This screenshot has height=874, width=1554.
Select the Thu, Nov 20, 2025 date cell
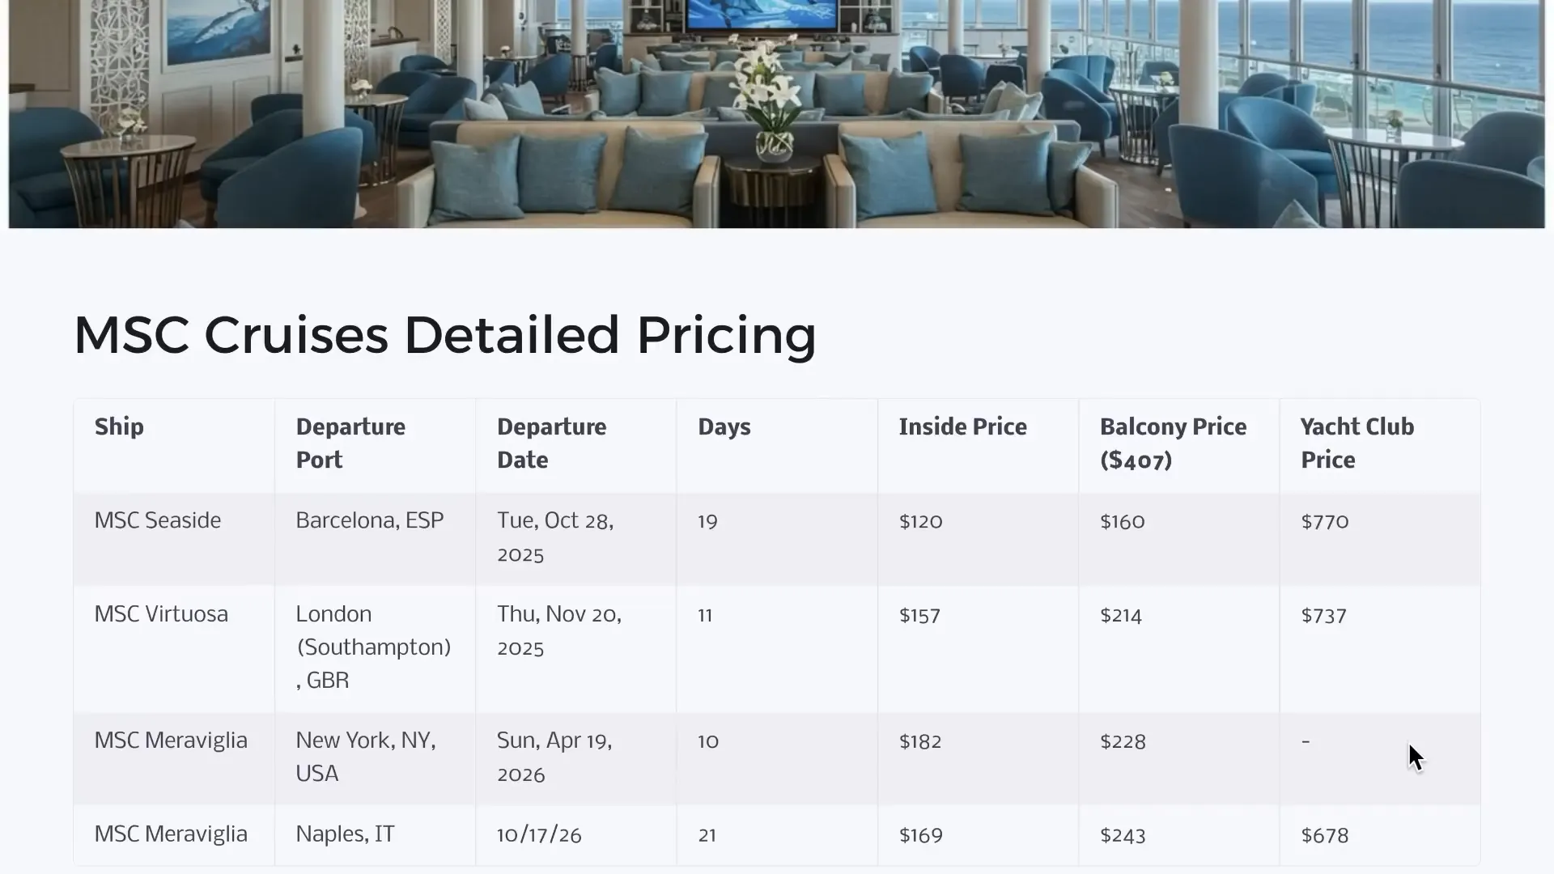point(558,630)
